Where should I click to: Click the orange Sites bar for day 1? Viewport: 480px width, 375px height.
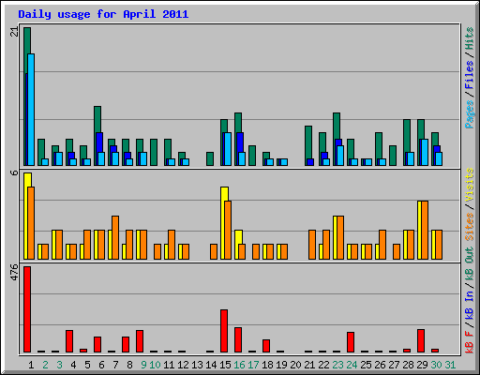pyautogui.click(x=31, y=223)
